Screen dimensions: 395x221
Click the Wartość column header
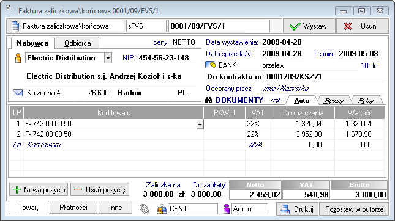[360, 113]
